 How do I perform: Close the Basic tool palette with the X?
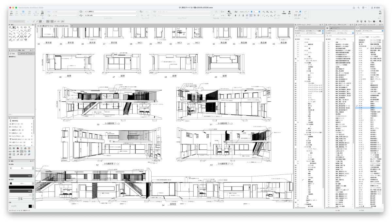click(9, 24)
